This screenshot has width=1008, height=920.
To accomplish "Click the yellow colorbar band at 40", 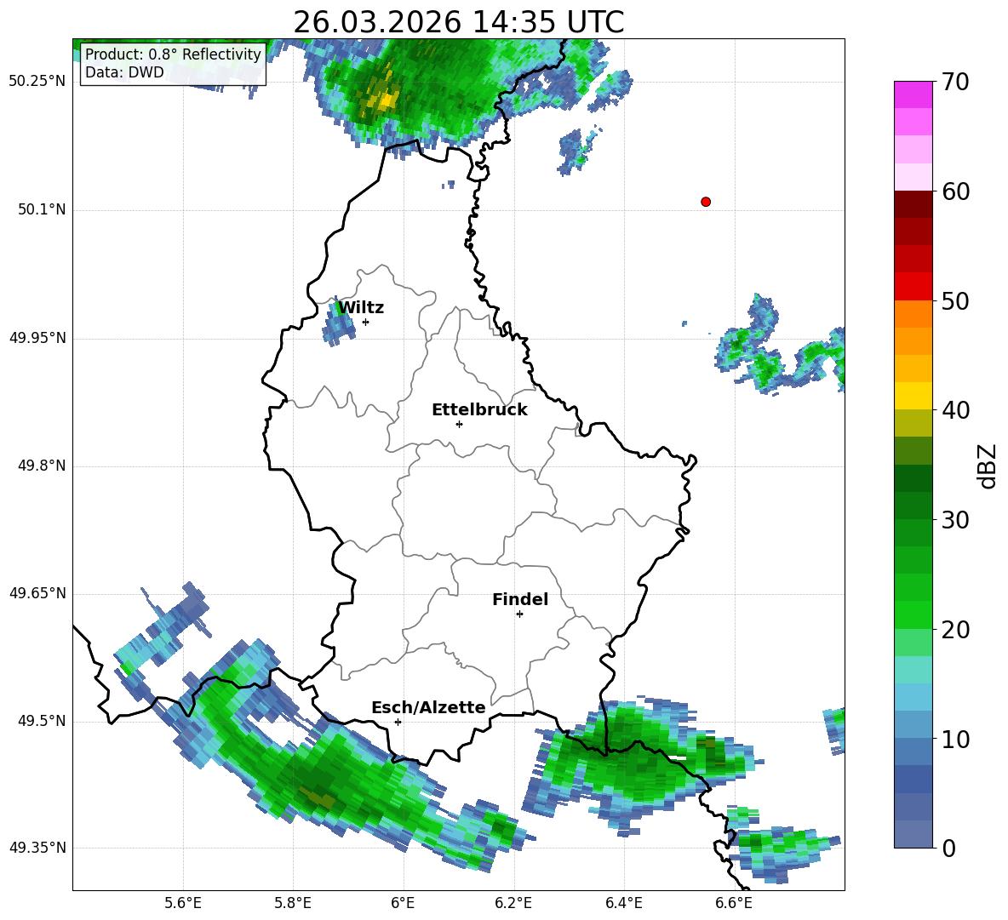I will coord(913,396).
